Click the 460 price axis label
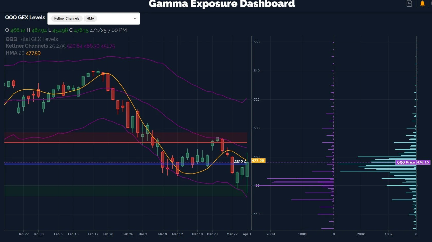Viewport: 432px width, 242px height. click(x=257, y=185)
